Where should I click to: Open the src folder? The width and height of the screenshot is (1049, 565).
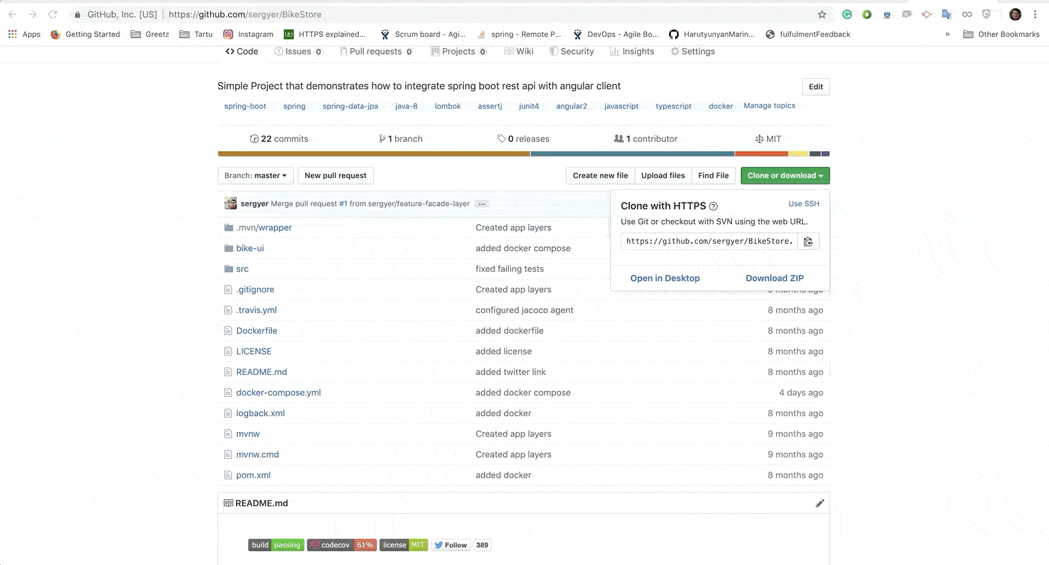[243, 269]
